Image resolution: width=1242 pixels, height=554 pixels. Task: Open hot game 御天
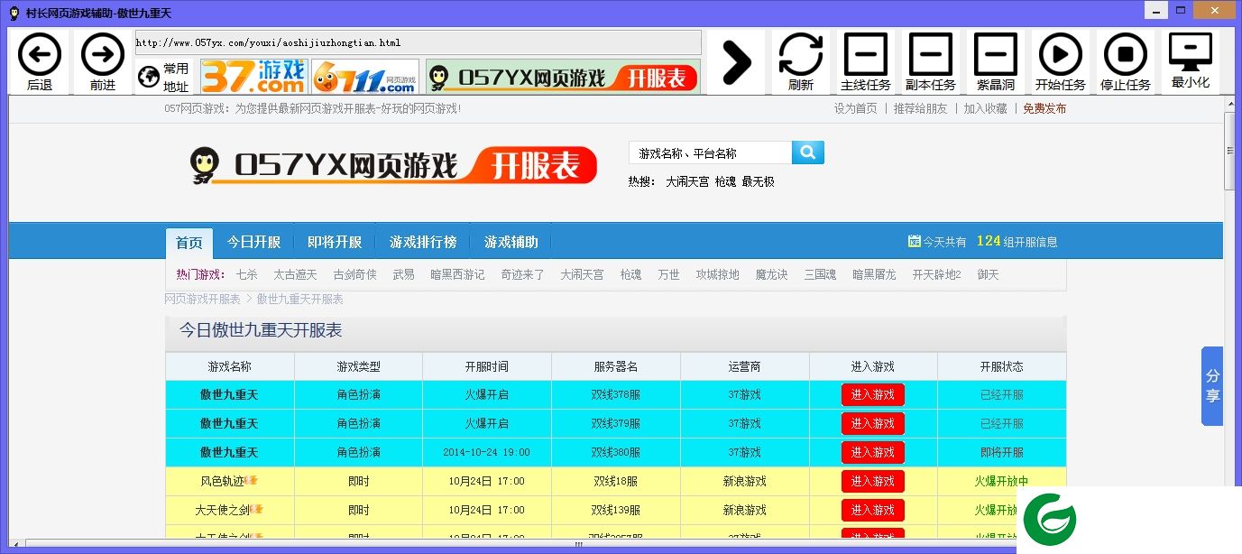point(989,274)
